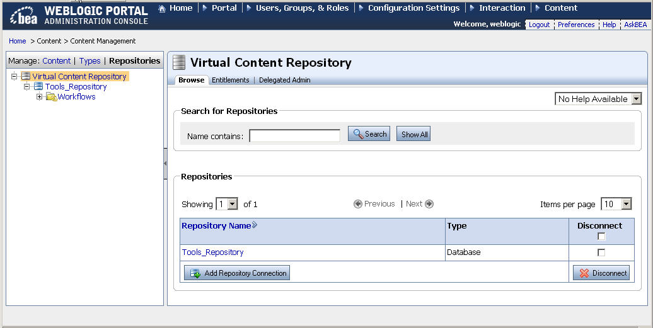
Task: Collapse the Virtual Content Repository tree node
Action: pyautogui.click(x=14, y=76)
